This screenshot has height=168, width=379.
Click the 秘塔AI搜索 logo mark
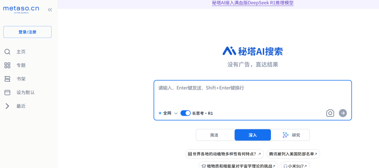229,51
